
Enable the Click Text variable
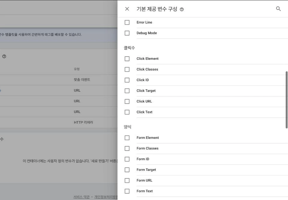pyautogui.click(x=127, y=112)
